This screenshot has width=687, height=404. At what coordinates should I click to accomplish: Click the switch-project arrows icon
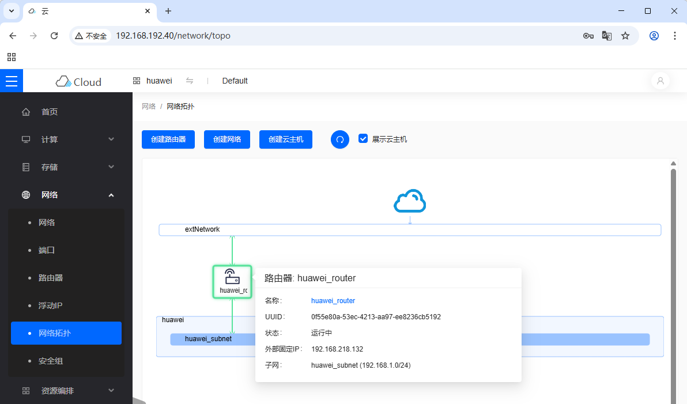click(189, 81)
